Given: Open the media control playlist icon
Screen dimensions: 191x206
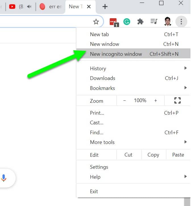Looking at the screenshot, I should click(x=154, y=21).
